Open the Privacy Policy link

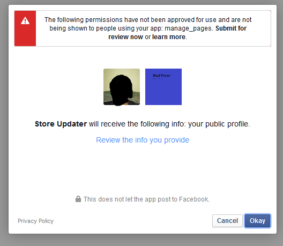coord(35,221)
